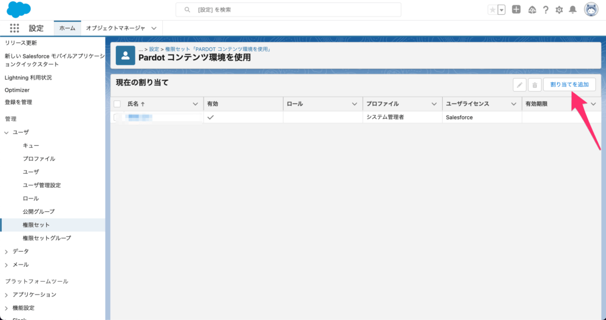
Task: Expand the データ section
Action: [6, 252]
